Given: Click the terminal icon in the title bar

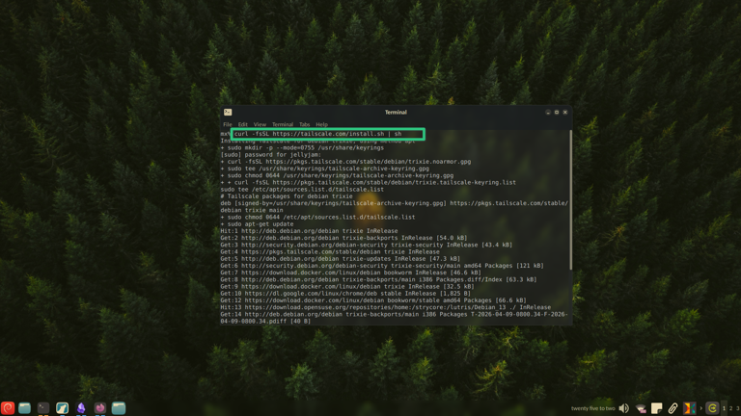Looking at the screenshot, I should [228, 113].
